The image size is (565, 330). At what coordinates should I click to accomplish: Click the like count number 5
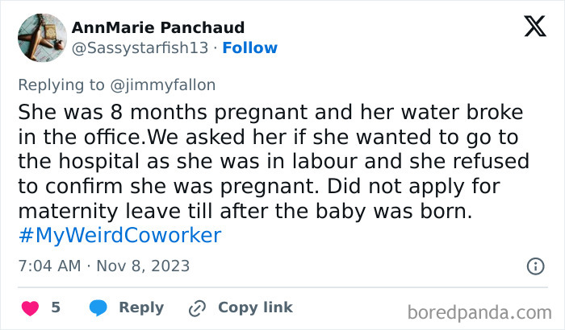56,307
